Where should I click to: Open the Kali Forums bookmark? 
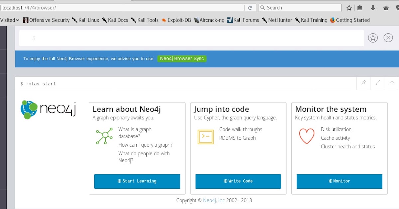(243, 20)
